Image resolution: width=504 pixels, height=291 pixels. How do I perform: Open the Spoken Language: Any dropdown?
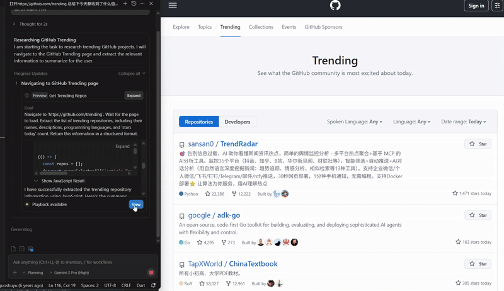[x=355, y=122]
